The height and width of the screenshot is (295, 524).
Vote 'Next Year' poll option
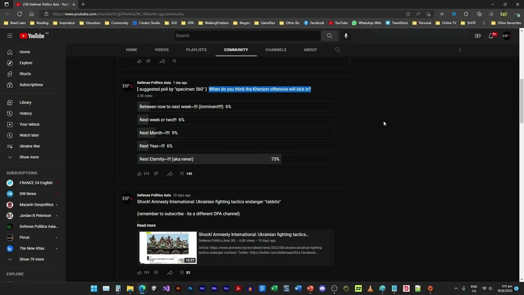coord(235,146)
